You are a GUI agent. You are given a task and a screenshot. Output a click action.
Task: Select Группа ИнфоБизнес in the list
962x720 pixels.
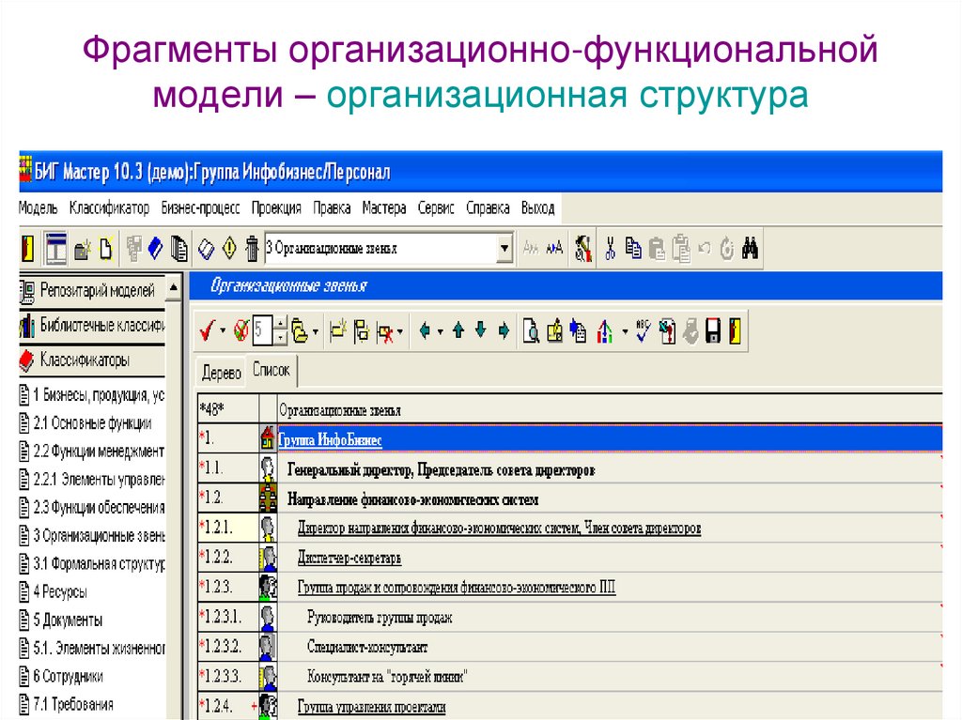coord(331,437)
